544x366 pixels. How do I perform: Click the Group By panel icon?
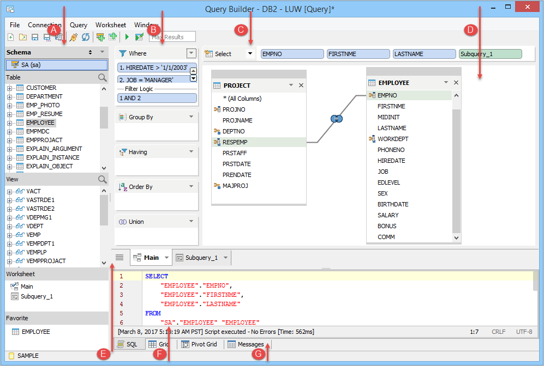[122, 117]
